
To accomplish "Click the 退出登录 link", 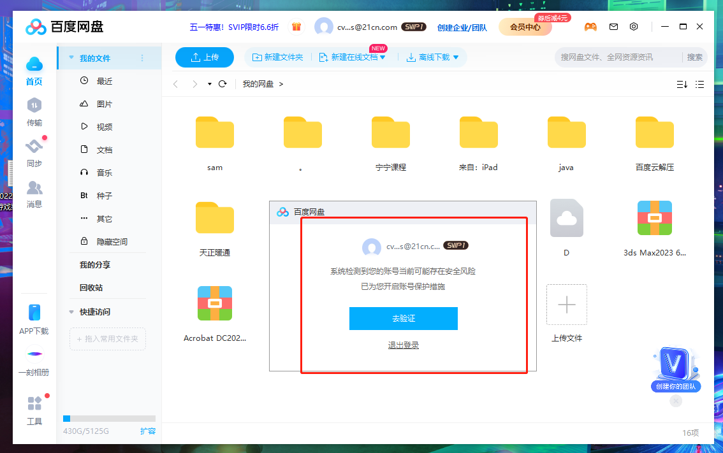I will 404,345.
